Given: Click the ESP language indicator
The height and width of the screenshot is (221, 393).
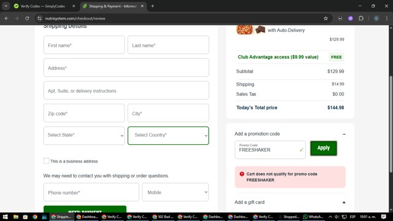Looking at the screenshot, I should pos(352,217).
